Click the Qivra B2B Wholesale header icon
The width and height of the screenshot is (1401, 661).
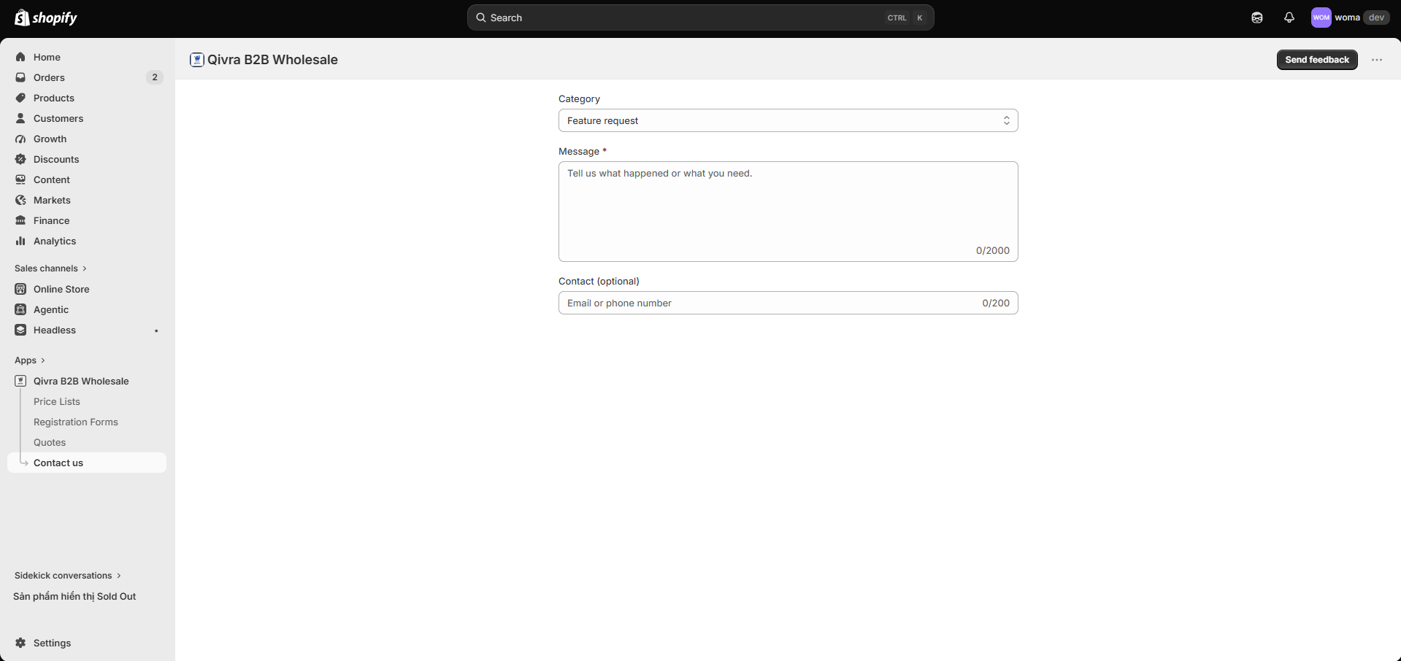coord(197,60)
